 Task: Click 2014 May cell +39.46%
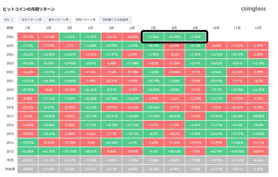click(x=111, y=142)
